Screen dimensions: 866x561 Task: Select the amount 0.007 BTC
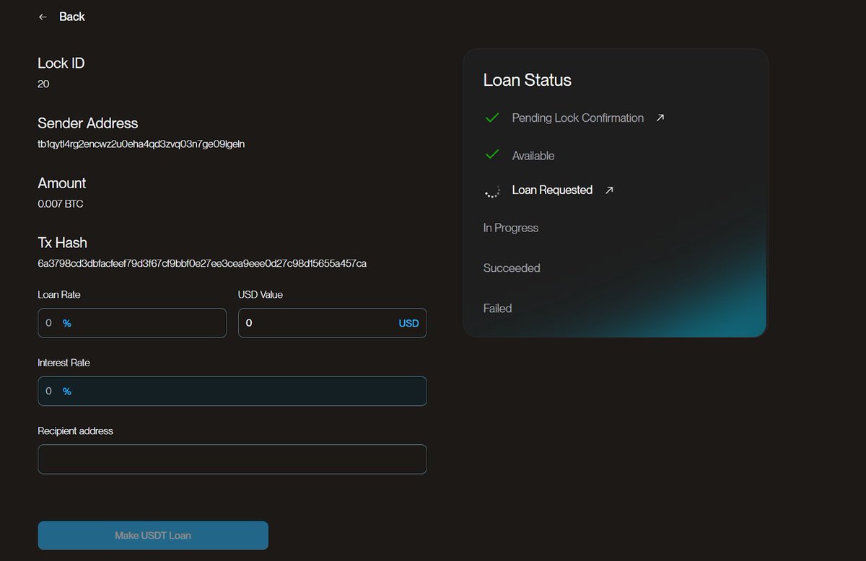point(61,204)
